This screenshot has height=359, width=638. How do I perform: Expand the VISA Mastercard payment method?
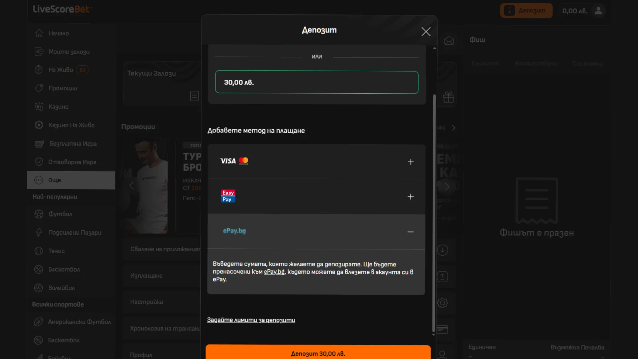[x=316, y=161]
